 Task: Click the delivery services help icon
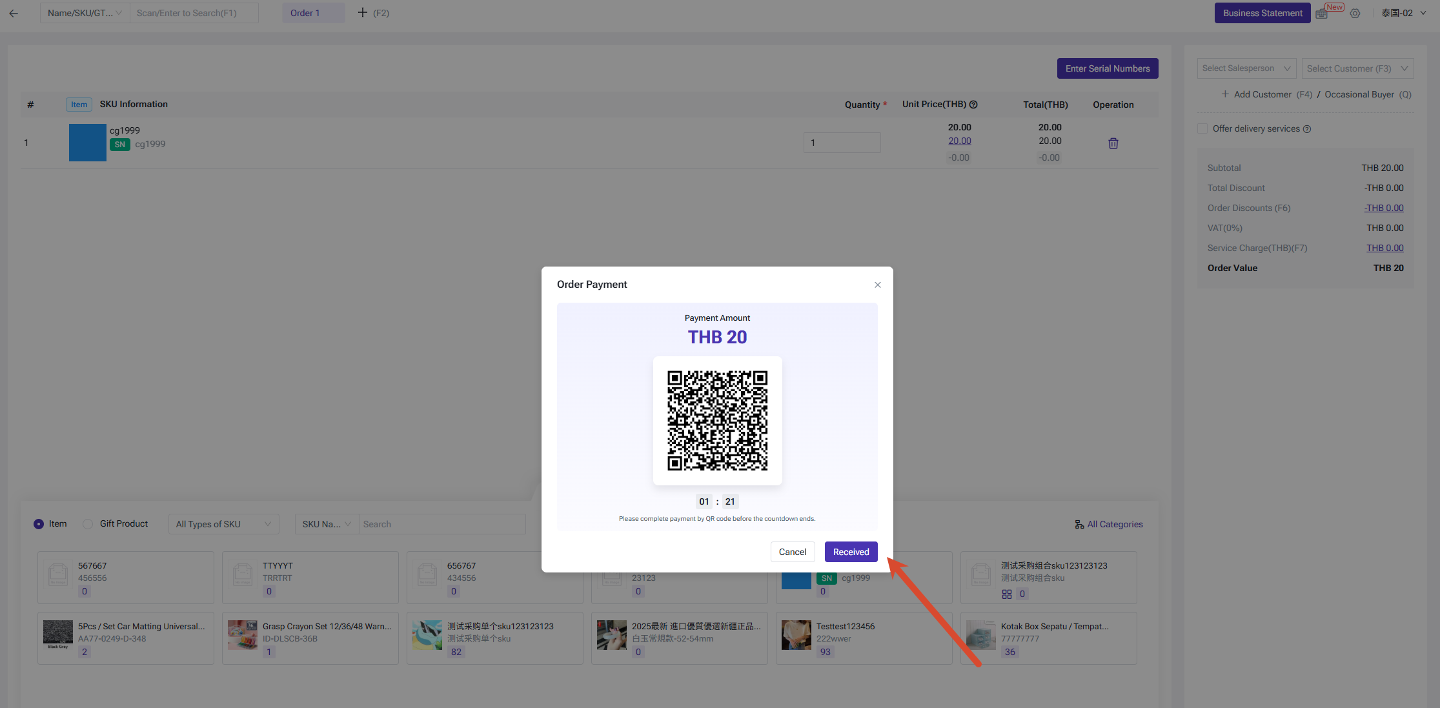(x=1307, y=129)
